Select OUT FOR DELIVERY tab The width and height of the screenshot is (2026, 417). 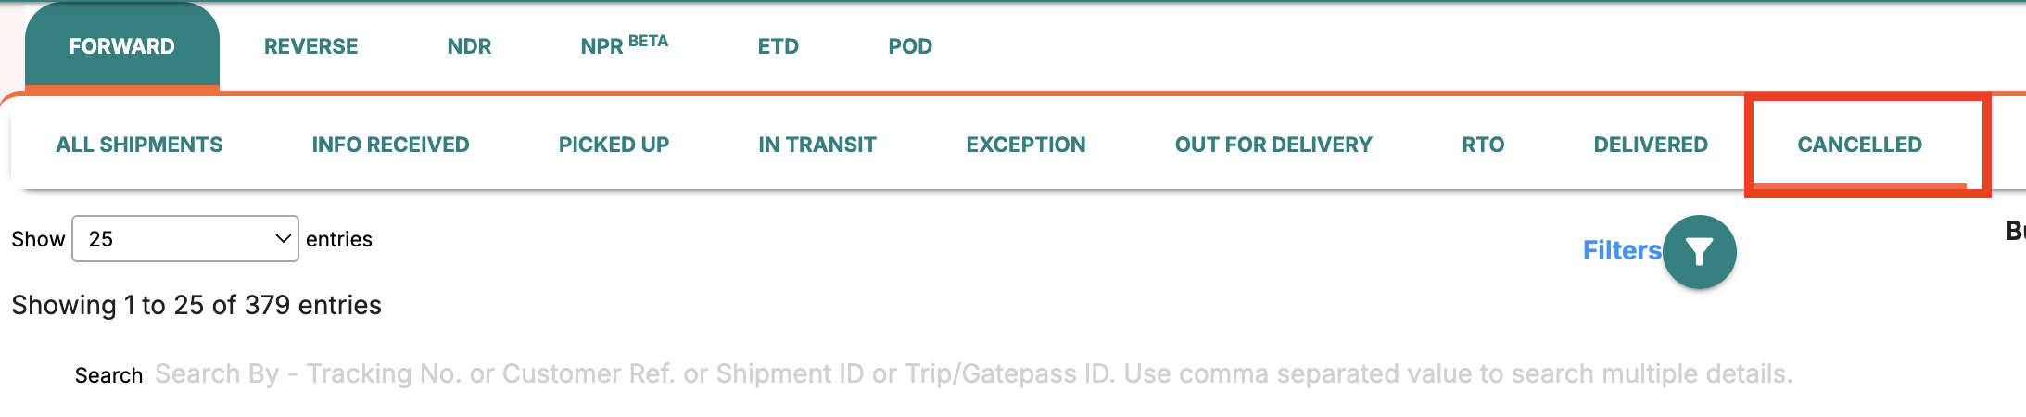pos(1273,145)
